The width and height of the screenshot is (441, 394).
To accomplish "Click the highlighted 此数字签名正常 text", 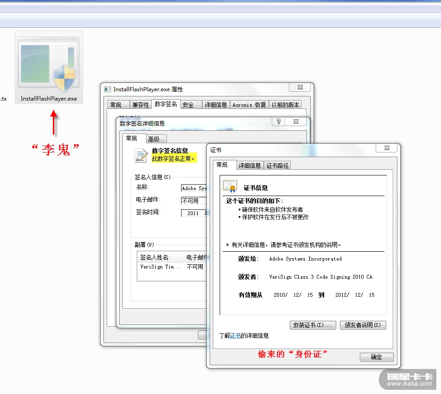I will coord(173,159).
